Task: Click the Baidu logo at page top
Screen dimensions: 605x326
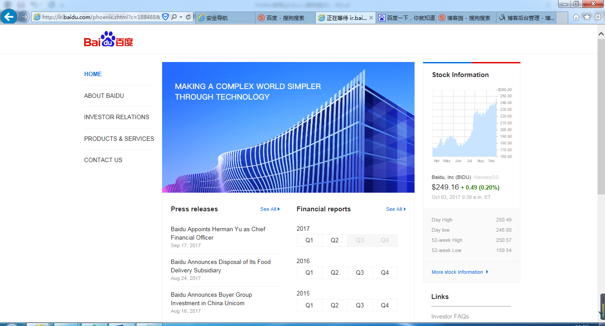Action: tap(109, 39)
